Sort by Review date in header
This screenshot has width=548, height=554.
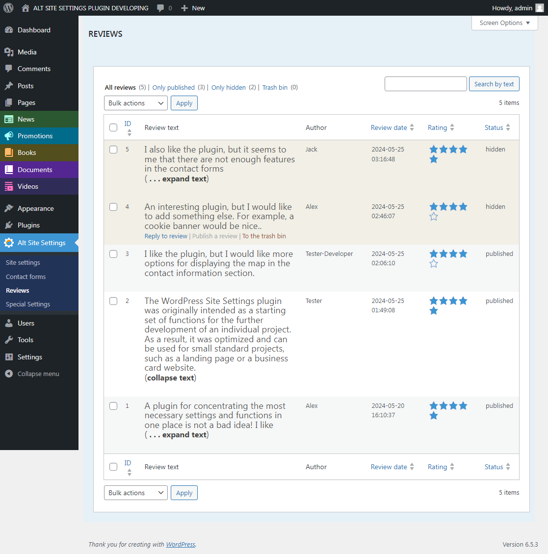[x=392, y=127]
